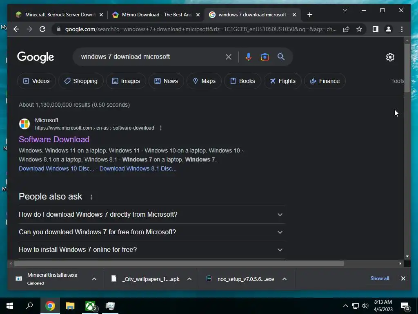Go back to the previous page

pos(16,29)
